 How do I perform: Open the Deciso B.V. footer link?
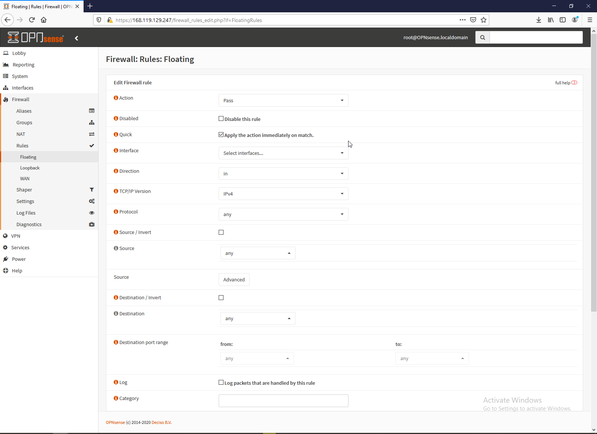pos(162,422)
